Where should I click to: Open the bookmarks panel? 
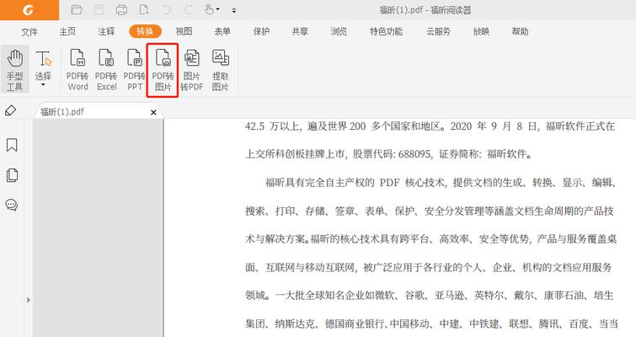coord(12,145)
